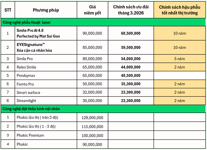This screenshot has height=150, width=207.
Task: Select the "Giá niêm yết" header cell
Action: (x=92, y=10)
